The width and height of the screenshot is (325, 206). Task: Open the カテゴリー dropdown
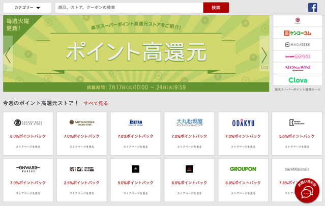(27, 8)
